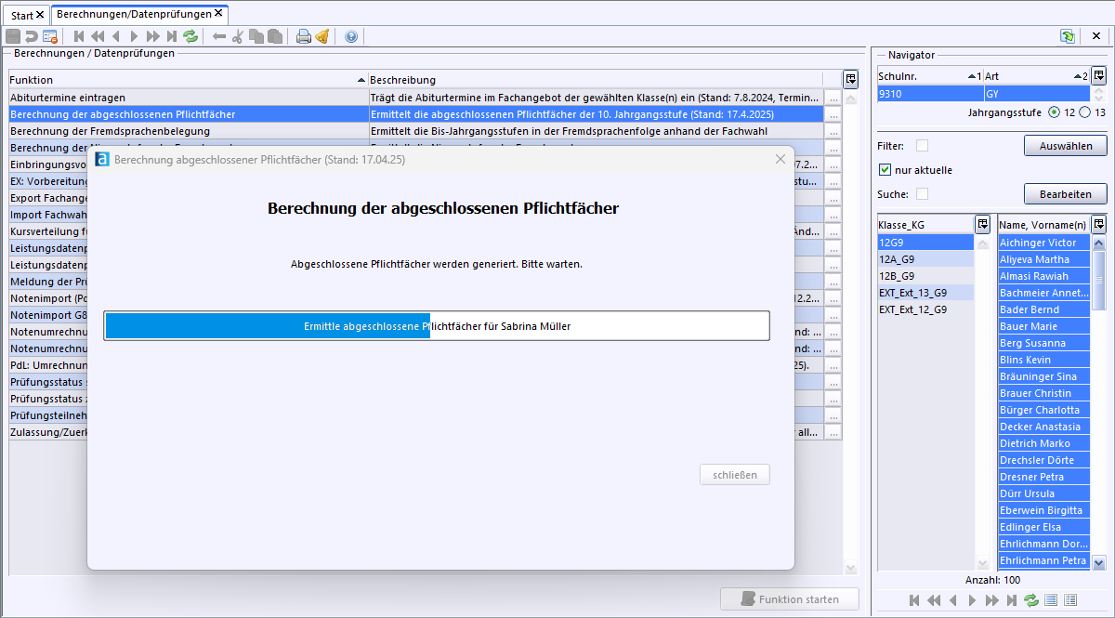Enable the Filter checkbox
1115x618 pixels.
(x=922, y=146)
